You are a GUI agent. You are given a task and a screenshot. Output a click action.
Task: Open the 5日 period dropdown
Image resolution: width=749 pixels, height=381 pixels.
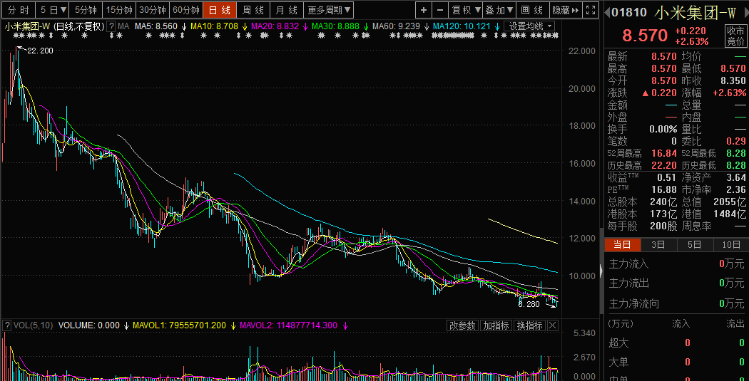[53, 10]
